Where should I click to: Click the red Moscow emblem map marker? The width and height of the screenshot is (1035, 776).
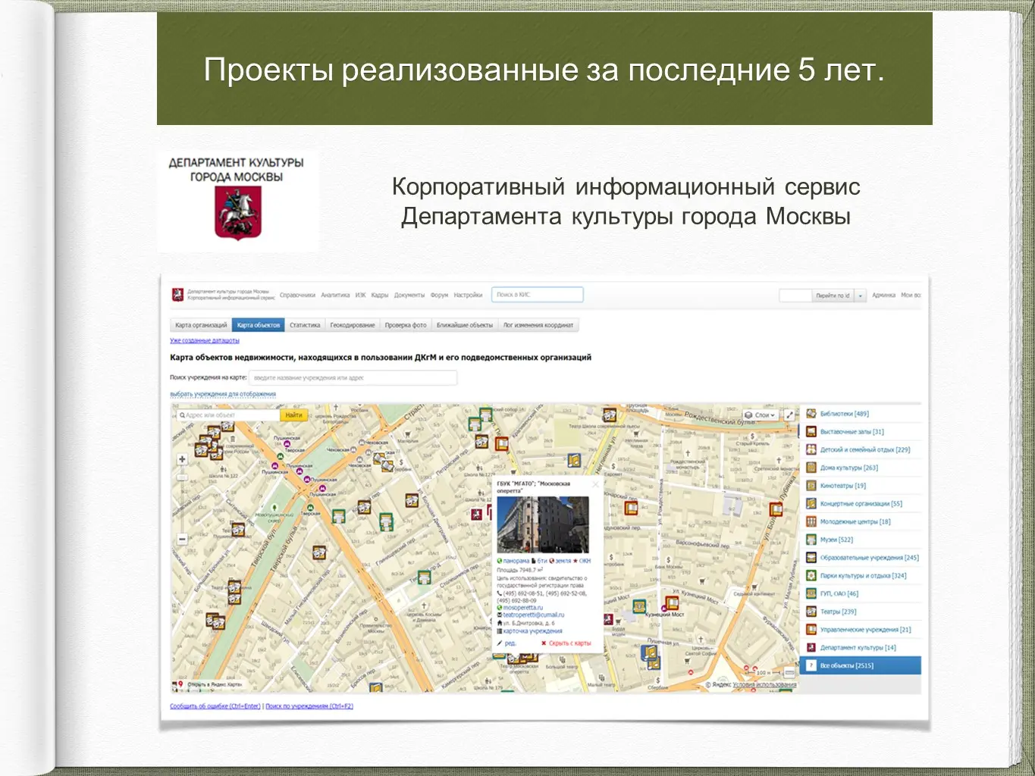click(476, 515)
